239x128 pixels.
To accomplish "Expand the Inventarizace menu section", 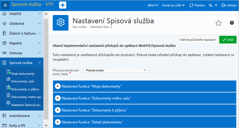I will (x=39, y=116).
